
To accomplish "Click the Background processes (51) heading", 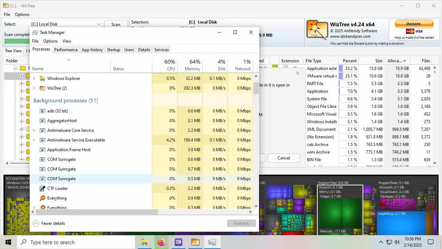I will (x=66, y=101).
